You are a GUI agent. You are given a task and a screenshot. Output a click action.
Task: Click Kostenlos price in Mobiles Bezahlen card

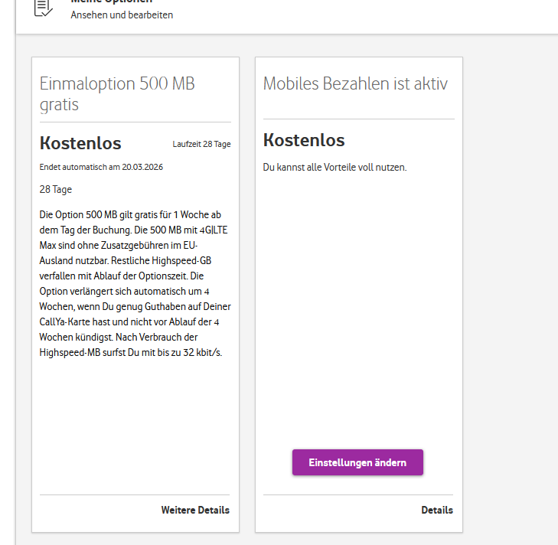click(x=304, y=140)
